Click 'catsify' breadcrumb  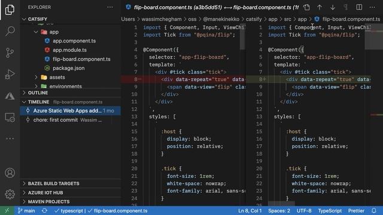[x=254, y=19]
